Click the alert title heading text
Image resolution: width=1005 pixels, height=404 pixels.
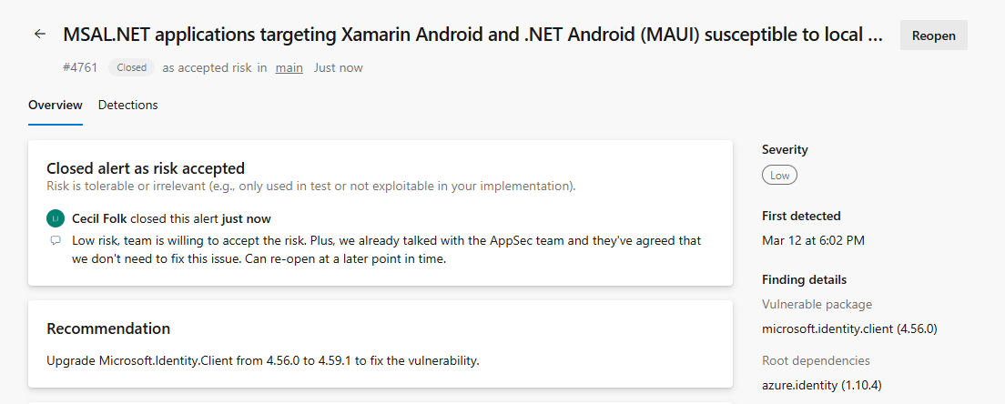[x=473, y=35]
